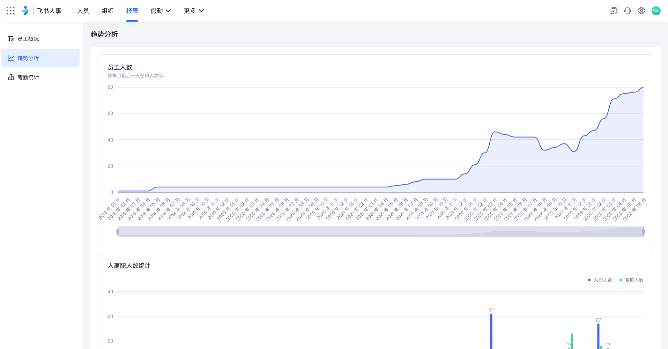Open 员工概况 in sidebar
The image size is (668, 349).
tap(40, 39)
